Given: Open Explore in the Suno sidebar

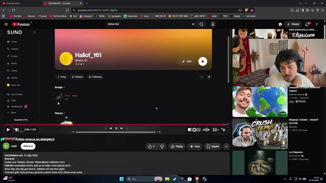Looking at the screenshot, I should point(13,49).
